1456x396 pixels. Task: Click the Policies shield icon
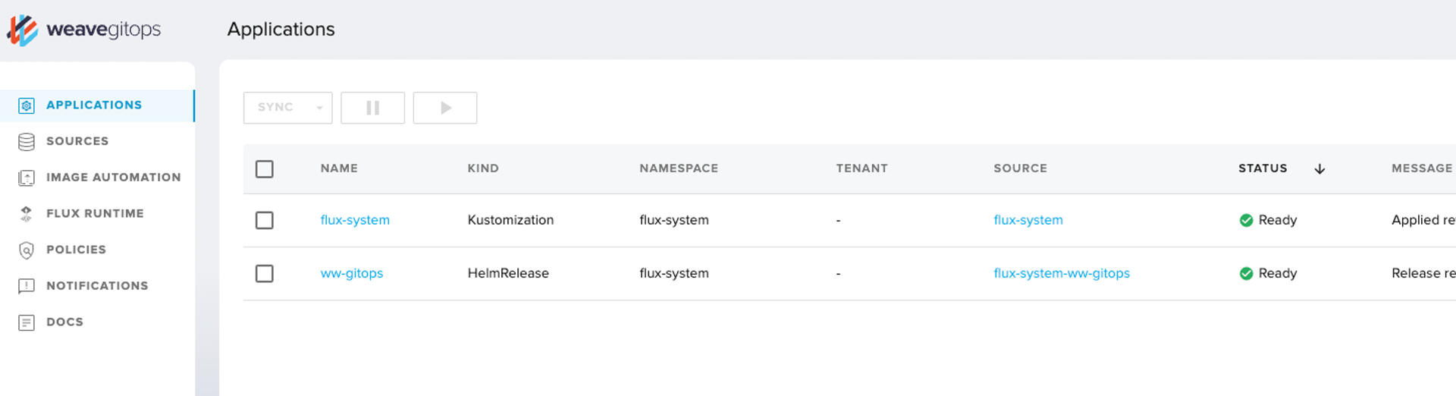(27, 250)
